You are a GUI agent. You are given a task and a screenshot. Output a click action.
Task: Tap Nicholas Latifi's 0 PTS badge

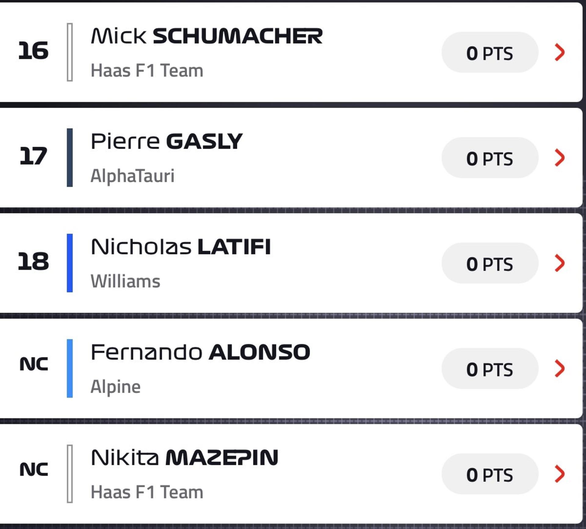tap(490, 263)
